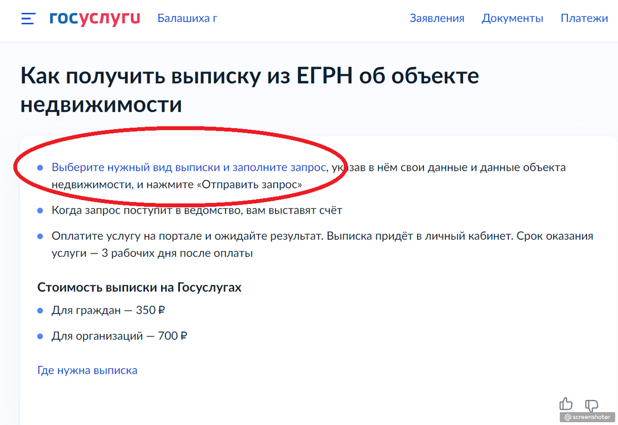Click the thumbs up icon

point(566,404)
